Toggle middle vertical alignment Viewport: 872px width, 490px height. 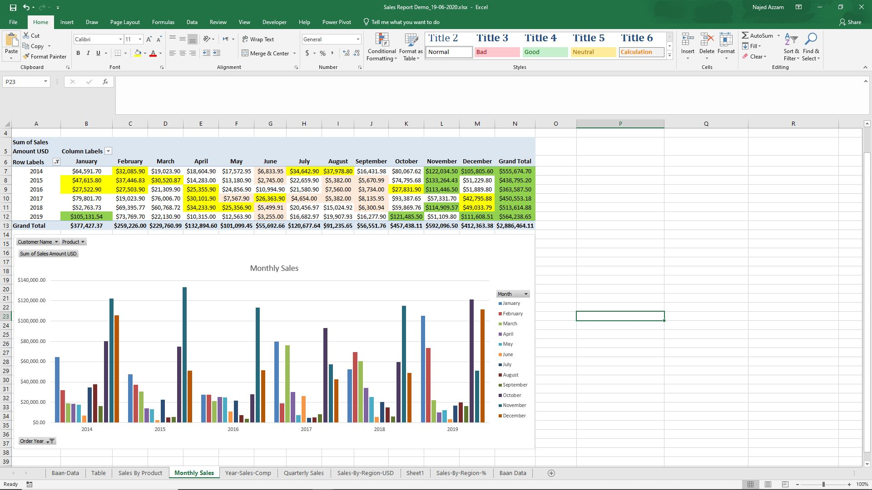click(x=182, y=39)
